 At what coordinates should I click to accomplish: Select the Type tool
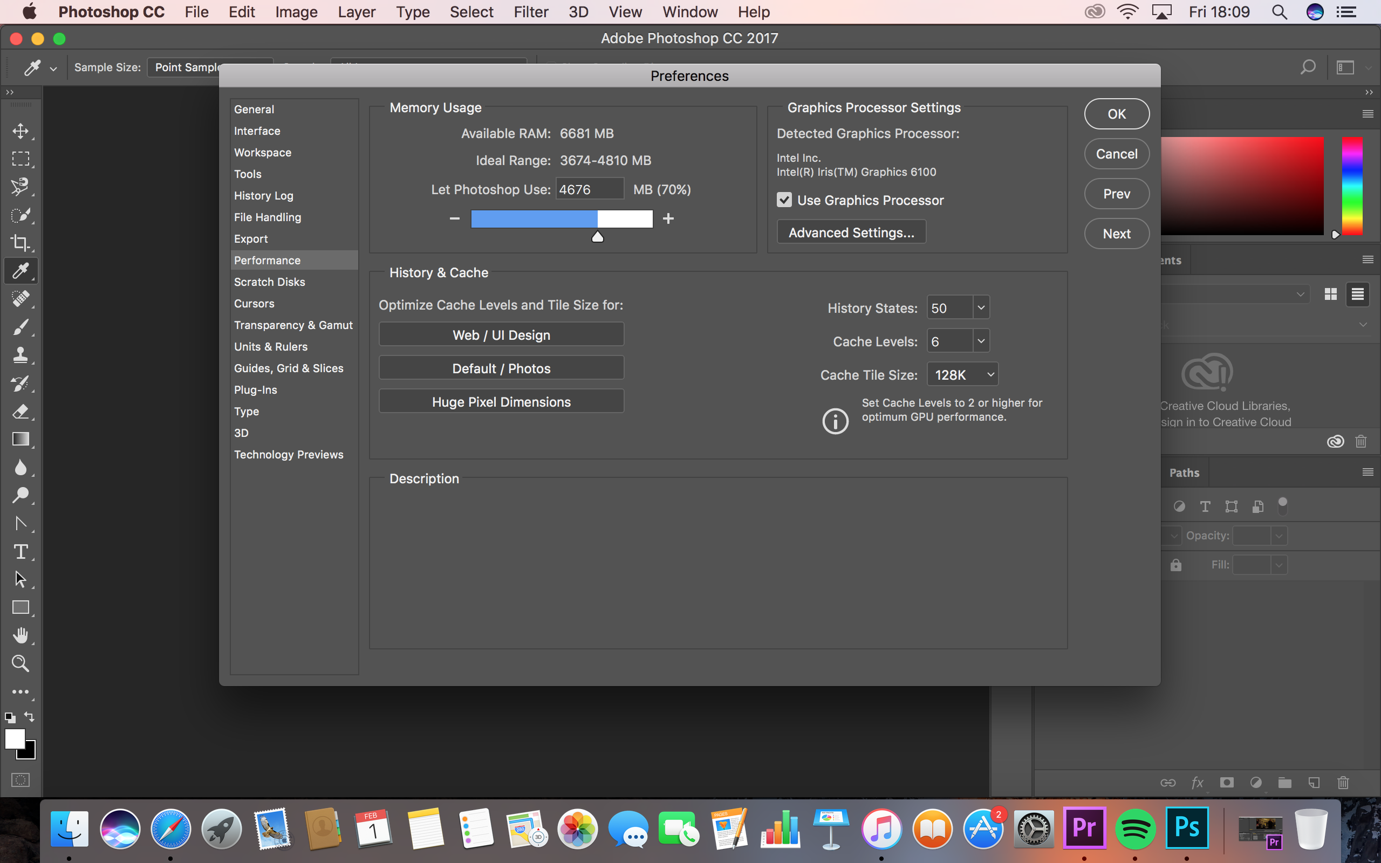19,551
